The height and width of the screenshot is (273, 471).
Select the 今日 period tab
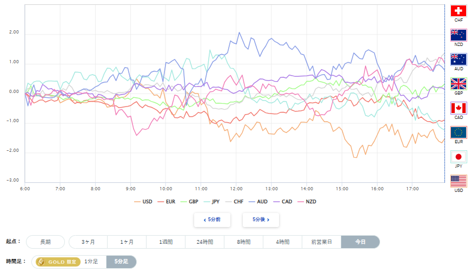(x=360, y=242)
